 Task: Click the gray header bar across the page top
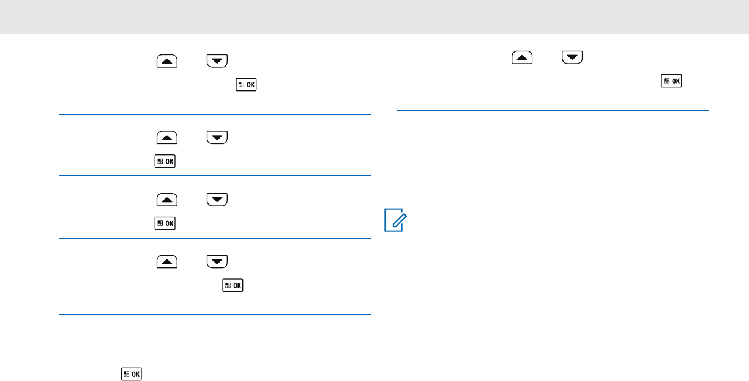374,16
